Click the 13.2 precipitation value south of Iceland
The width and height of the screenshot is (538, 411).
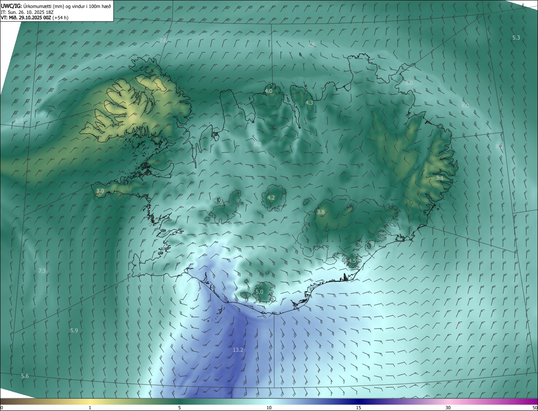tap(238, 350)
